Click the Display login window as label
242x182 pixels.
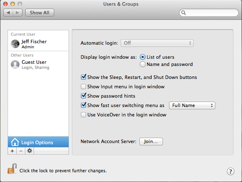pos(108,57)
